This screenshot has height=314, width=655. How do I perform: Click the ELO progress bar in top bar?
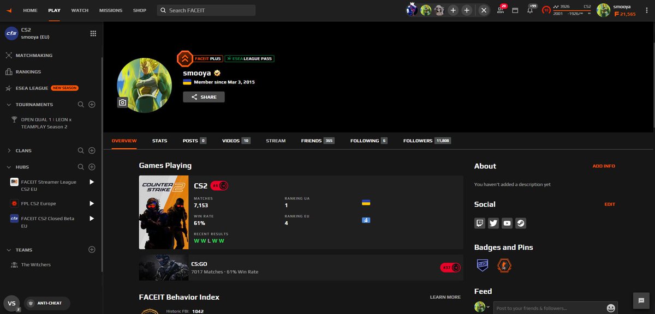(x=571, y=10)
